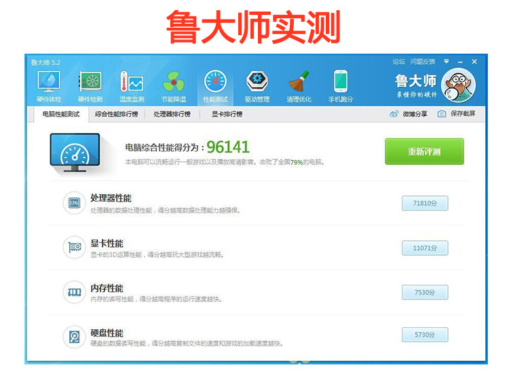Screen dimensions: 509x376
Task: Open 硬件检测 hardware detection icon
Action: pos(90,81)
